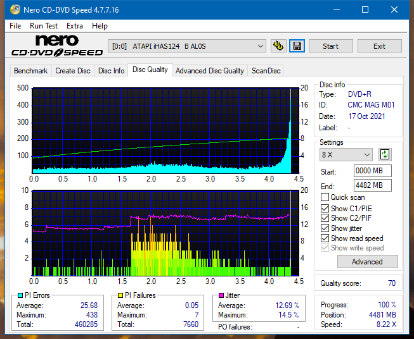Click PI Failures average 0.05

(191, 305)
